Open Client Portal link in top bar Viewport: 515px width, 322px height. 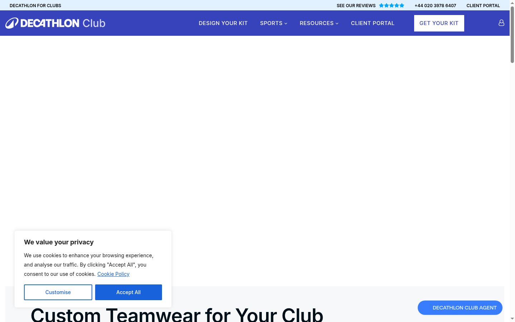pyautogui.click(x=483, y=5)
